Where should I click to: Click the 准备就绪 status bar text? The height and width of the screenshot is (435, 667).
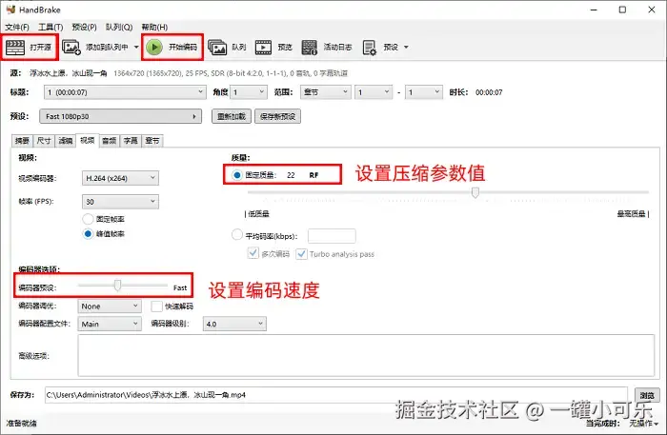[21, 424]
